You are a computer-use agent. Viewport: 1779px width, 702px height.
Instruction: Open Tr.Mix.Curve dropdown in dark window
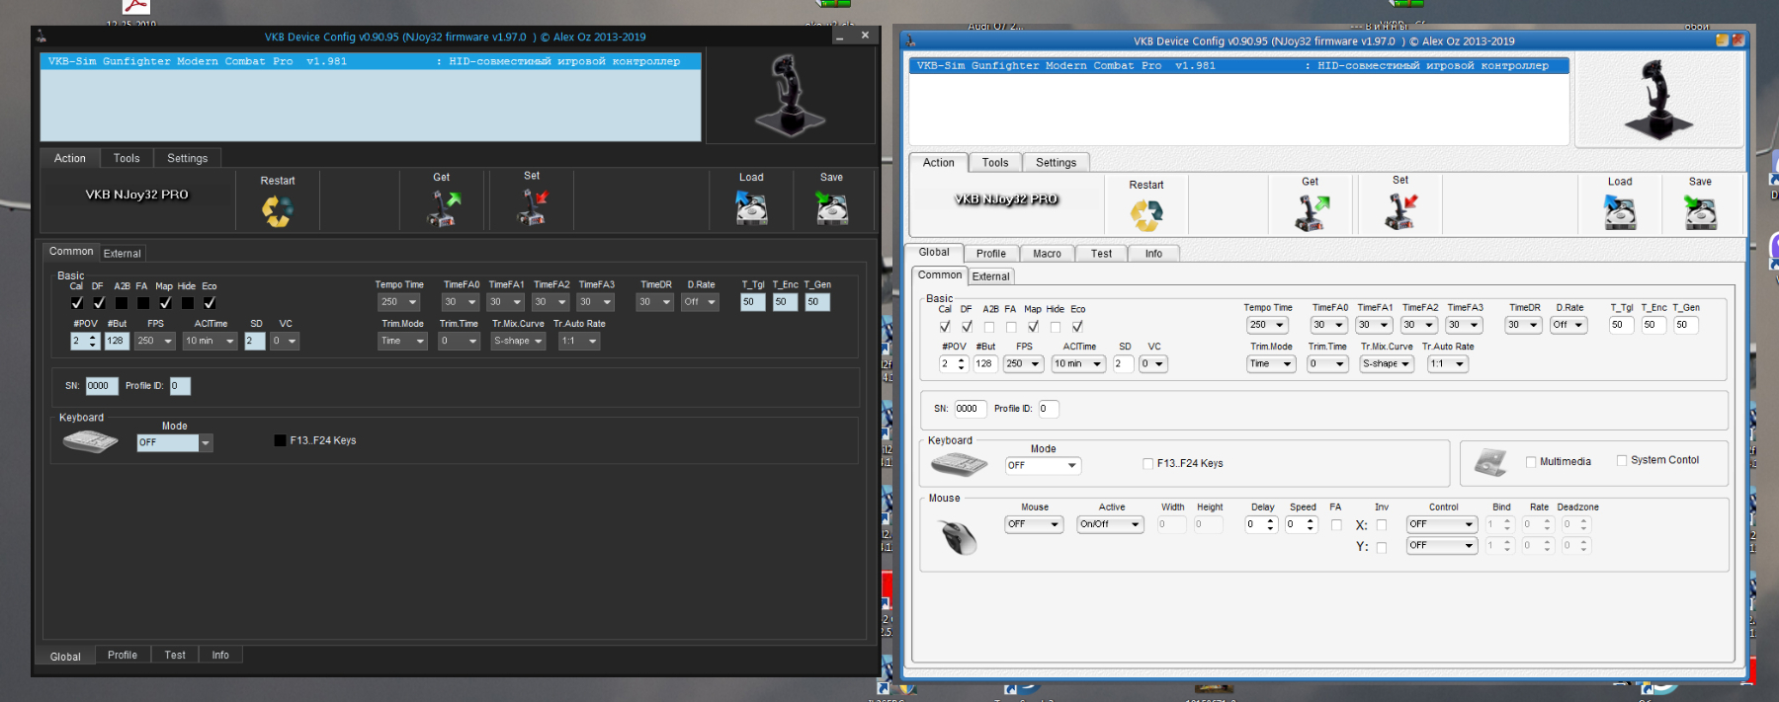coord(519,341)
